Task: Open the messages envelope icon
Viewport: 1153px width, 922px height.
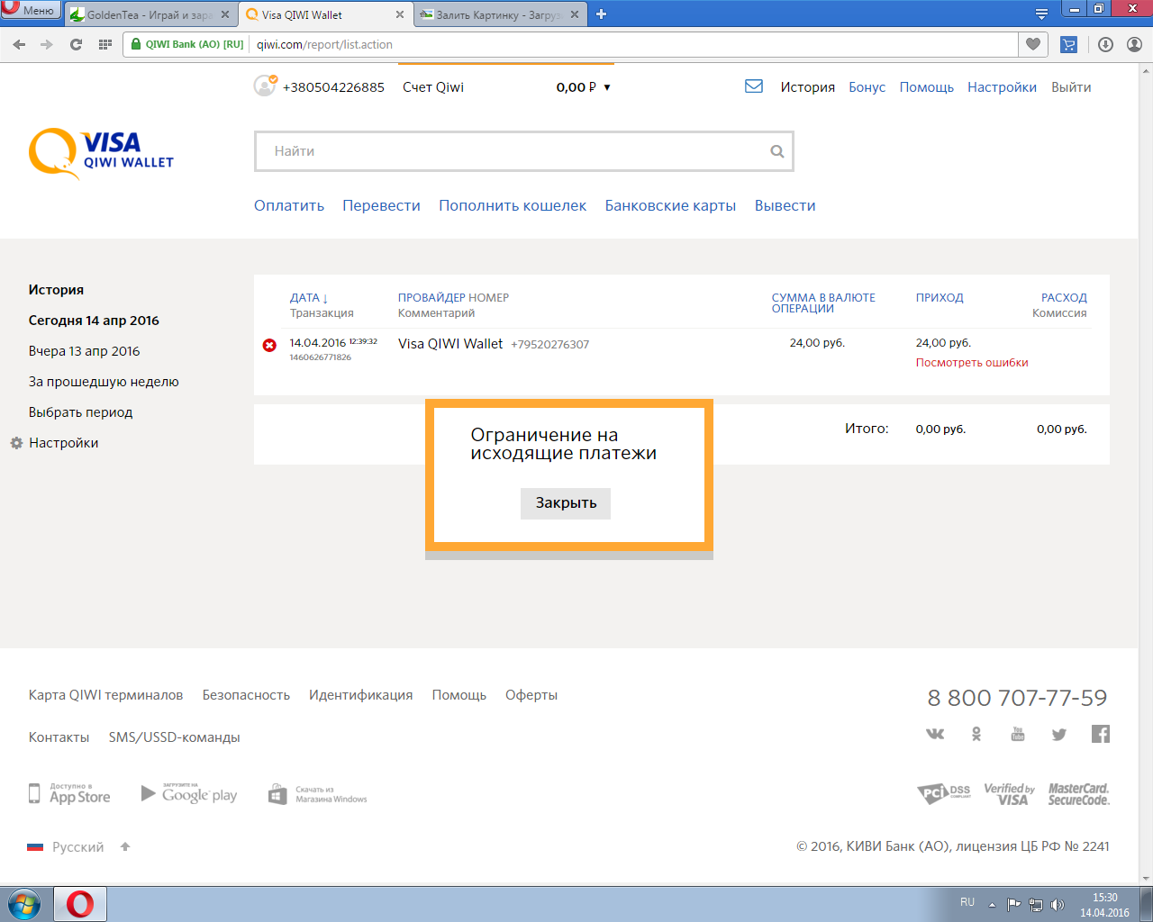Action: coord(754,86)
